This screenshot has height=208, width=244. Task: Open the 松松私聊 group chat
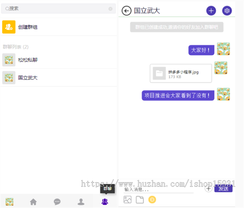(28, 60)
